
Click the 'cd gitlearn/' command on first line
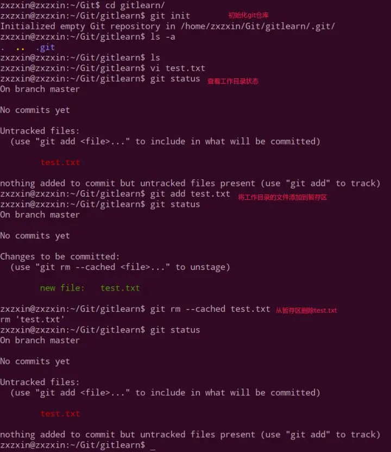[135, 5]
